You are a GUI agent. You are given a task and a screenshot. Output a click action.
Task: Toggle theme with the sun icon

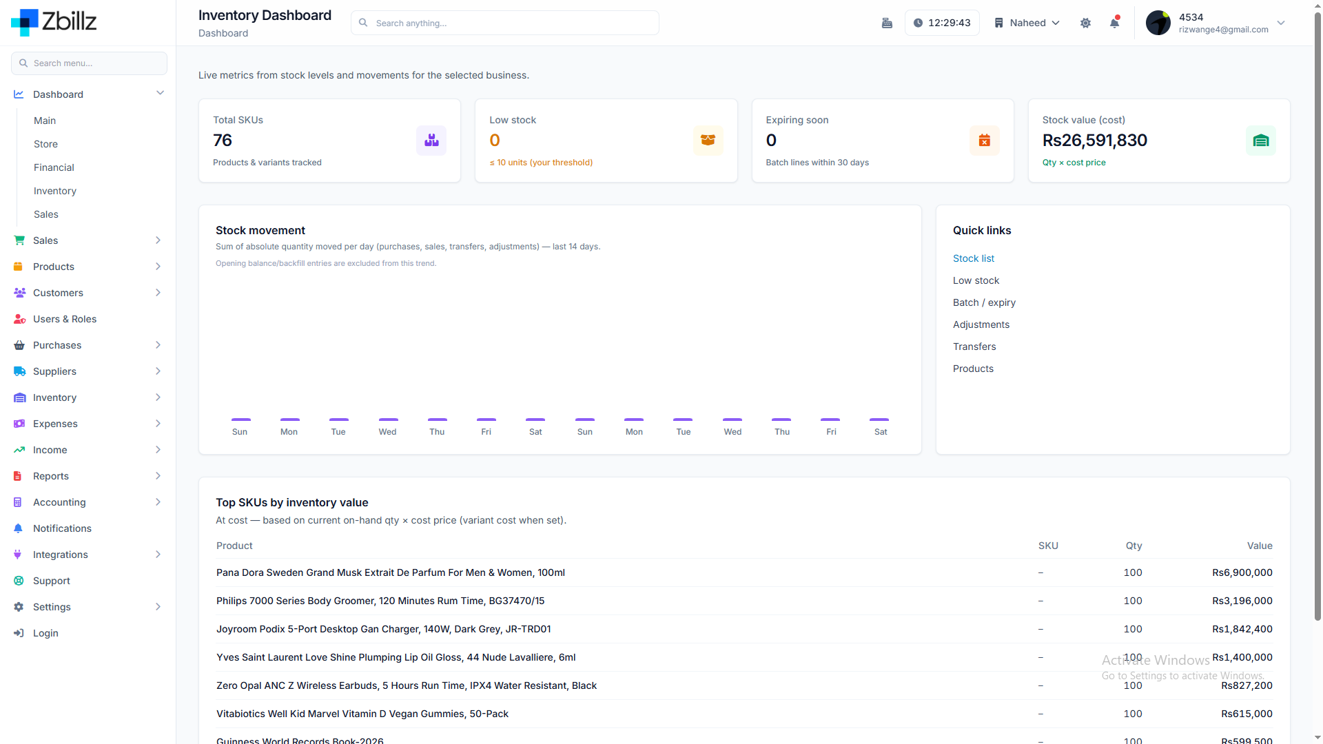1085,23
